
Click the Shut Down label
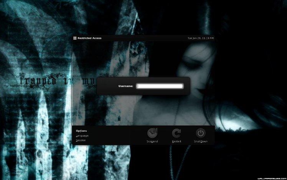point(201,141)
